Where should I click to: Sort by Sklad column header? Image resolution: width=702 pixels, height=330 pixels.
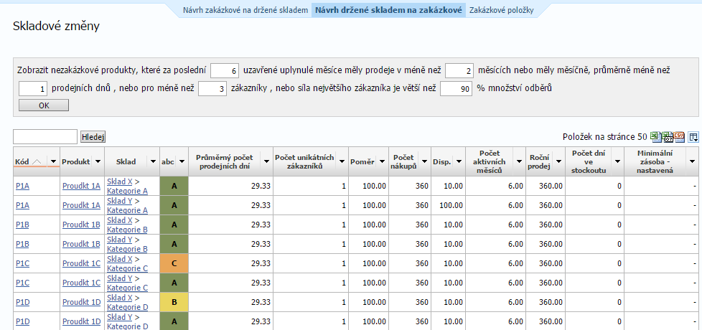click(x=127, y=161)
